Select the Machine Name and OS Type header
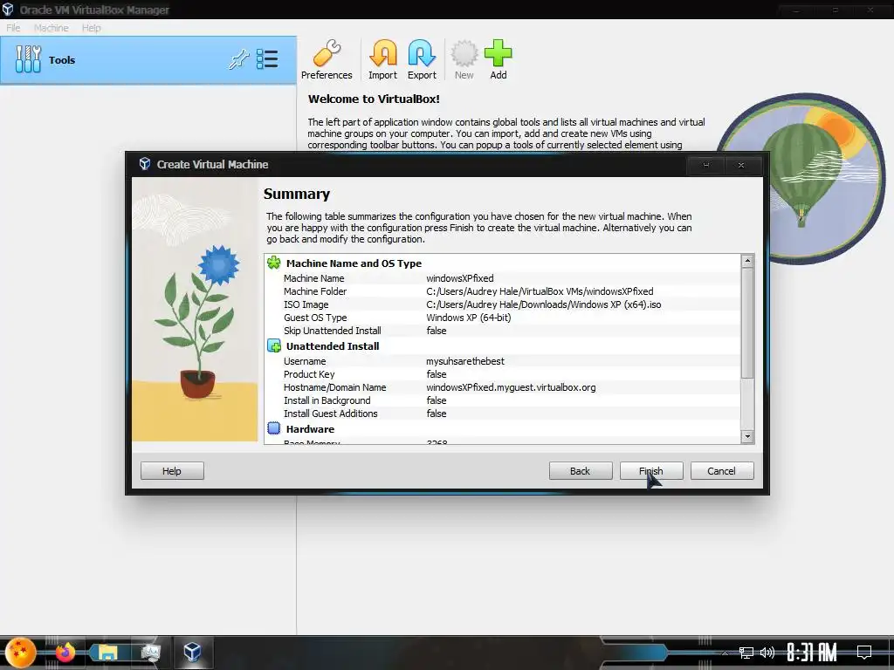 pos(354,263)
